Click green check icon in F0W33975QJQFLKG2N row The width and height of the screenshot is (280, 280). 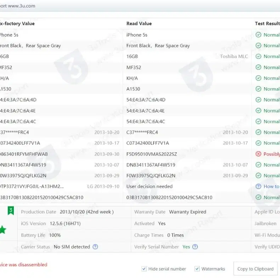(x=258, y=176)
